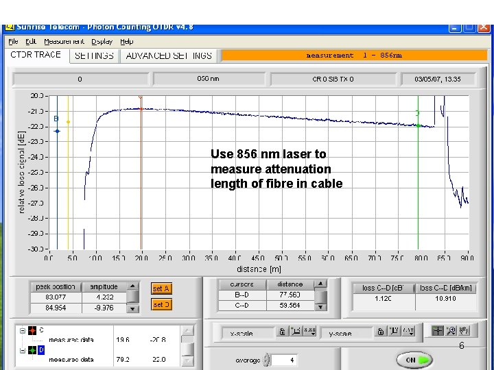Screen dimensions: 494x370
Task: Minimize the Photon Counting OTDR window
Action: click(455, 27)
